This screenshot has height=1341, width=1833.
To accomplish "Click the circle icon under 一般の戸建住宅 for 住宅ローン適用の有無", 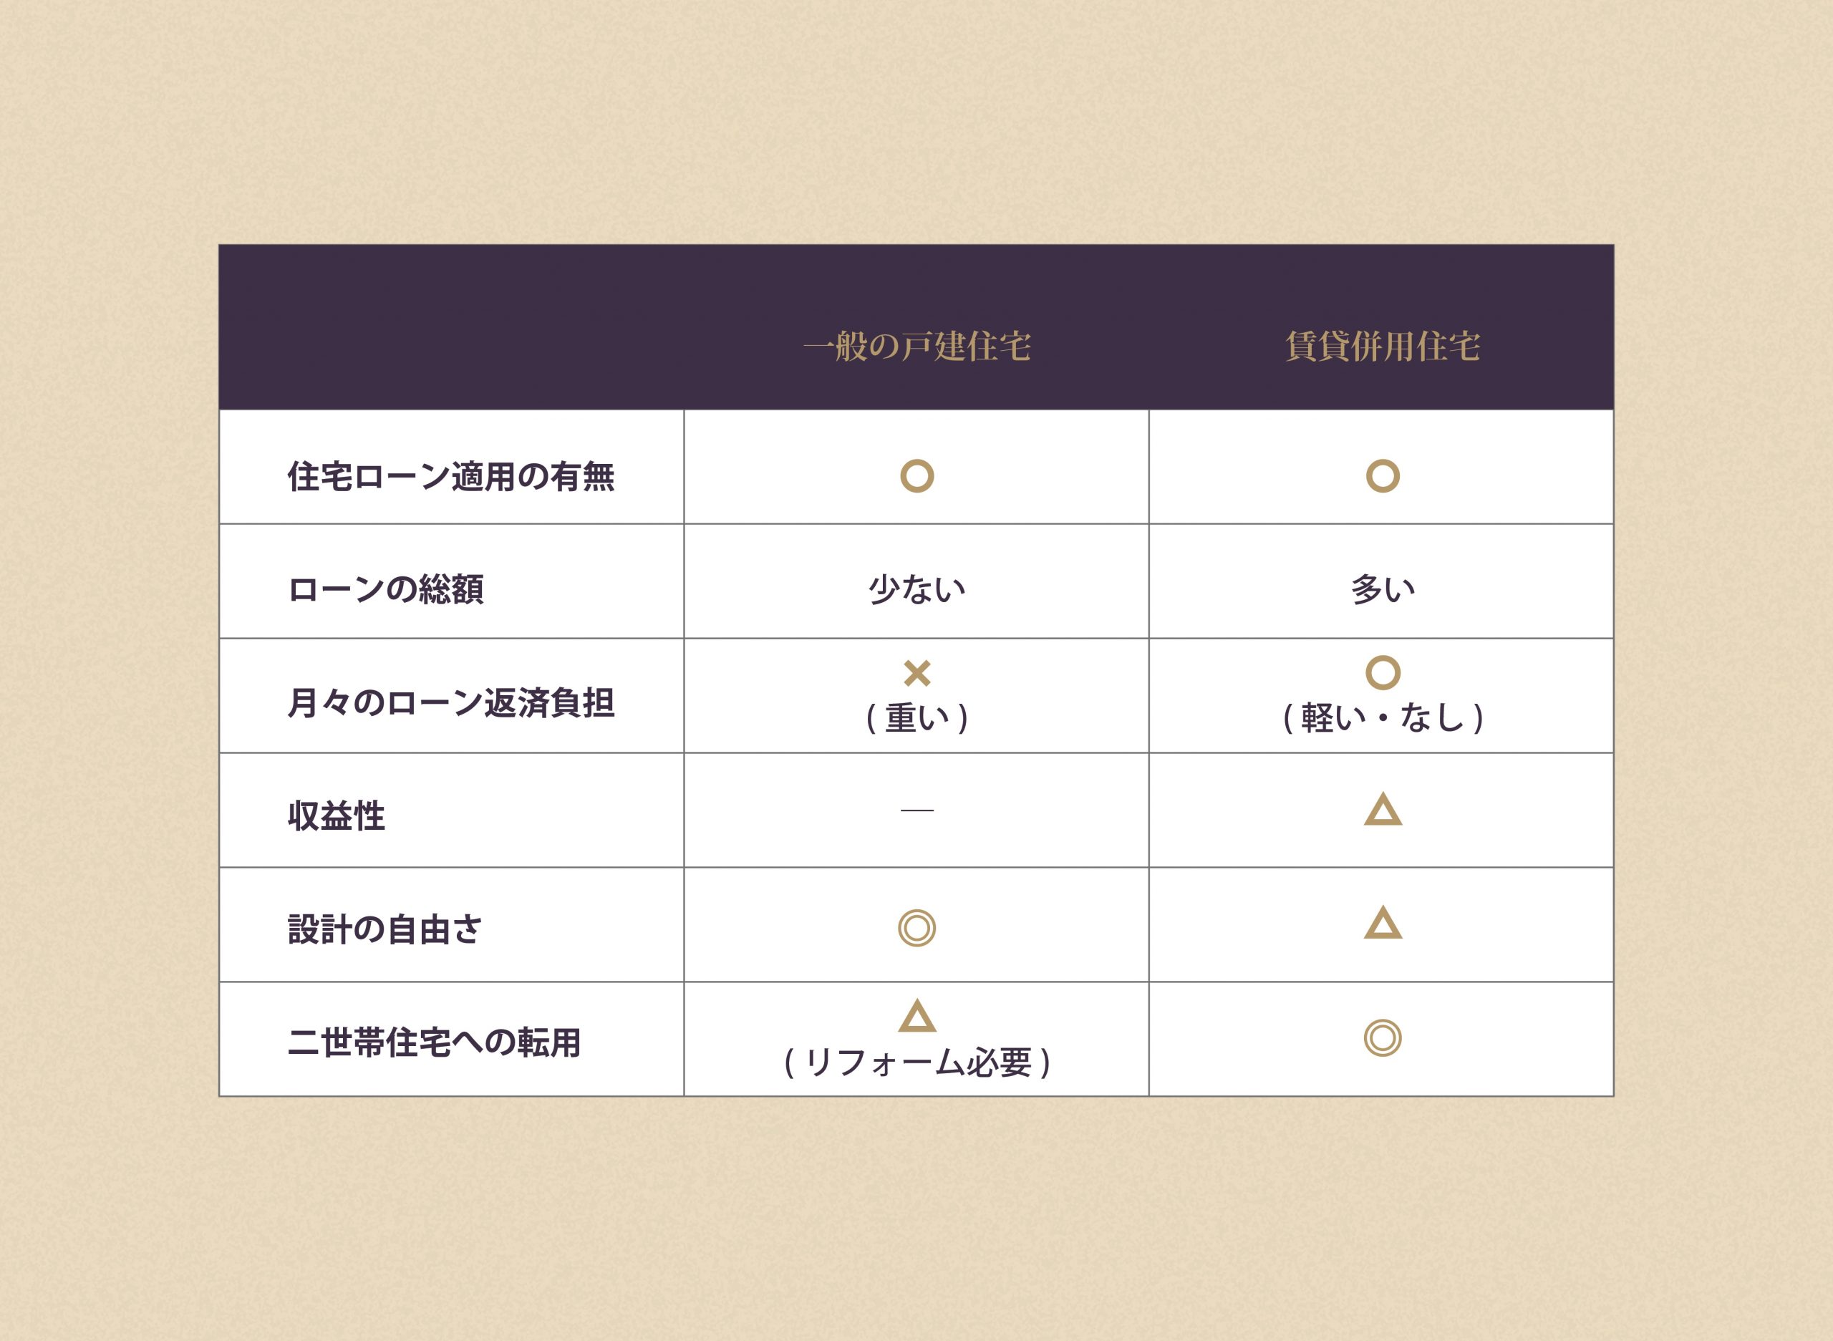I will 916,475.
